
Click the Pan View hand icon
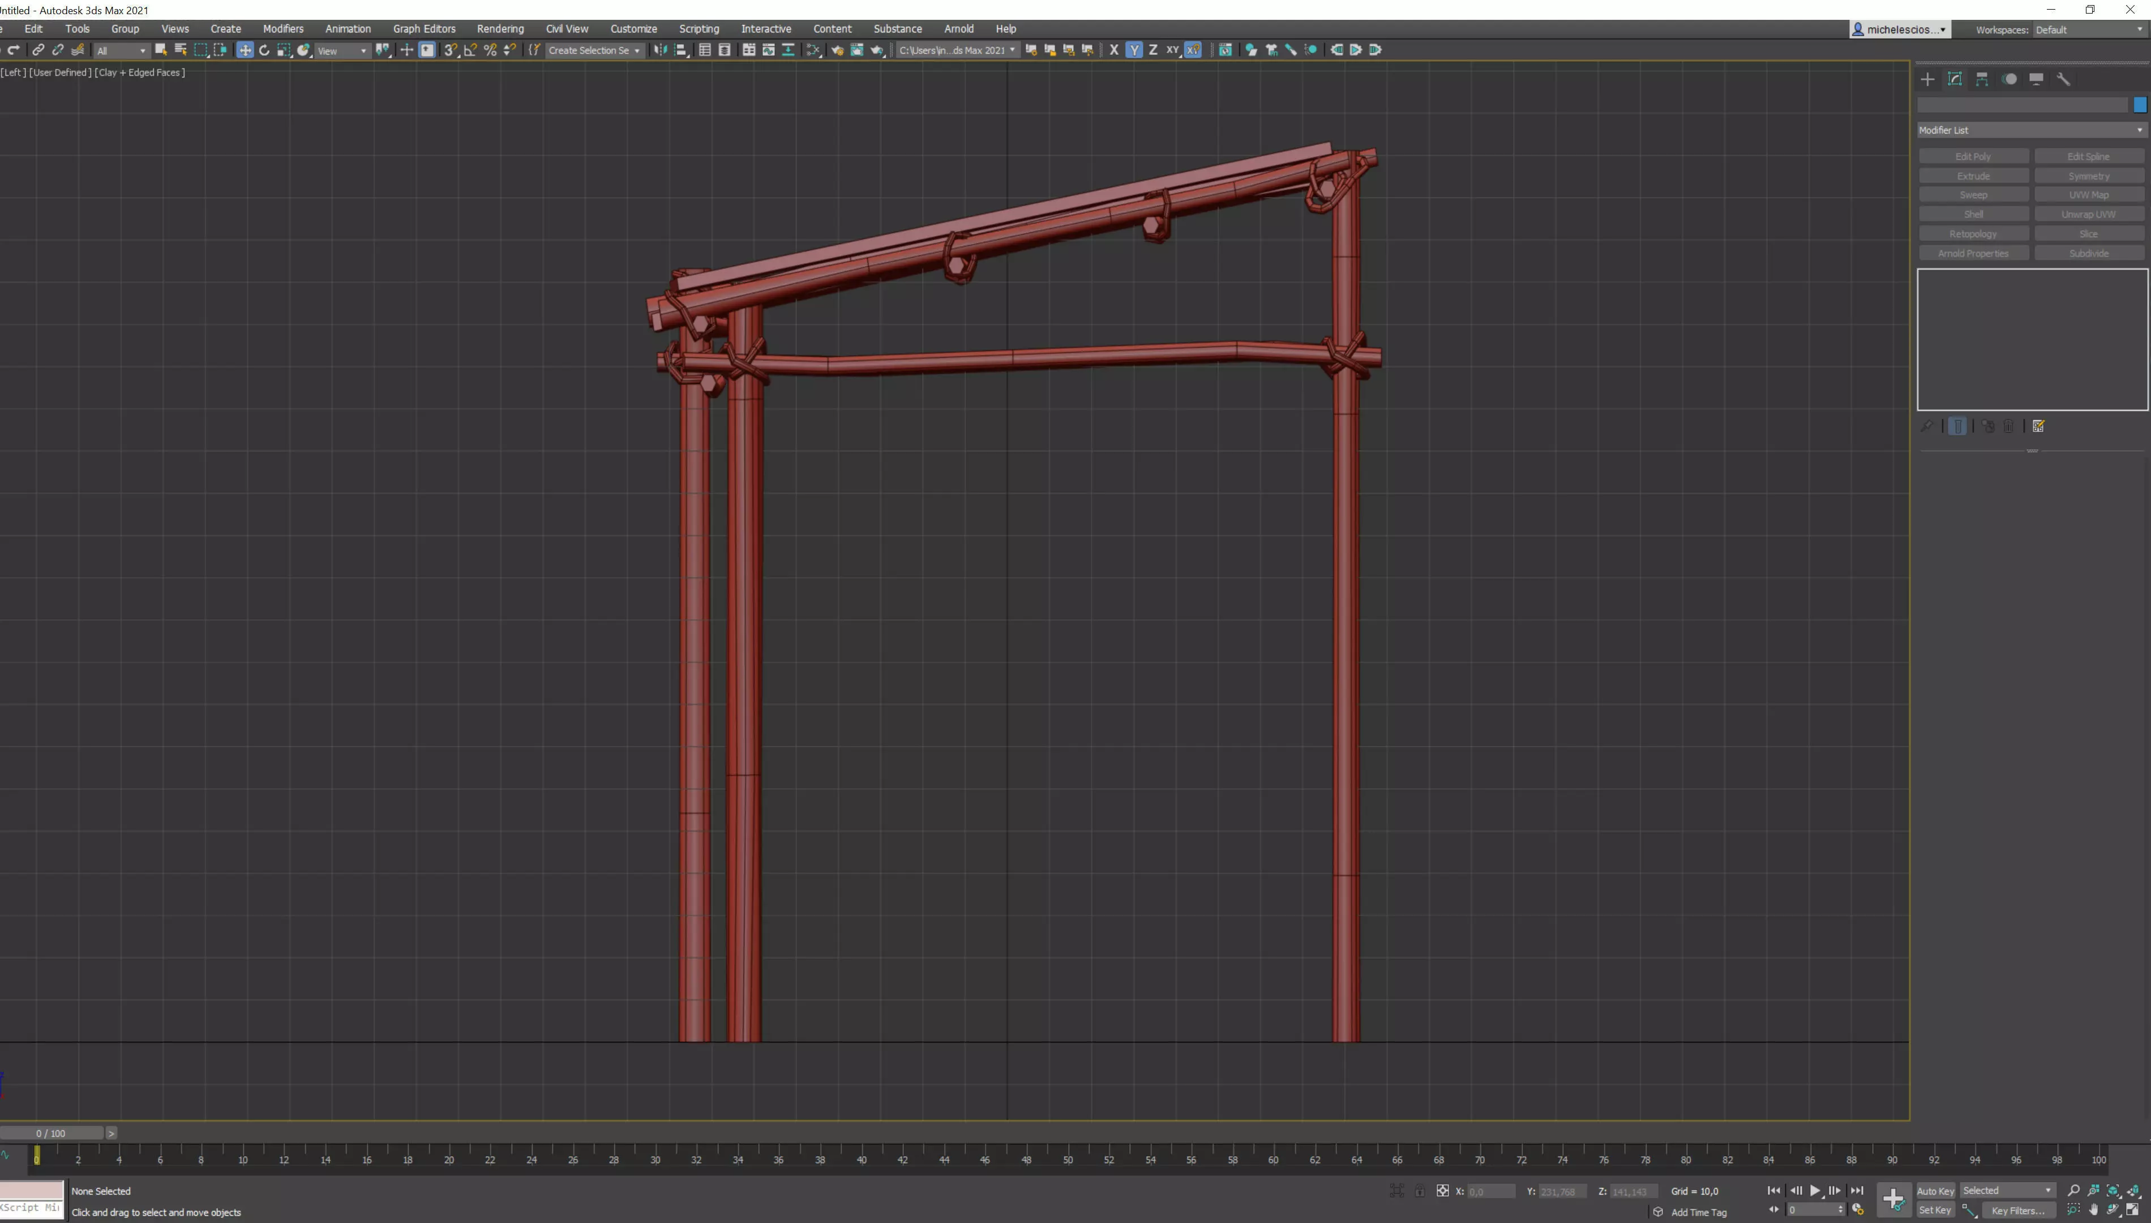click(2094, 1211)
